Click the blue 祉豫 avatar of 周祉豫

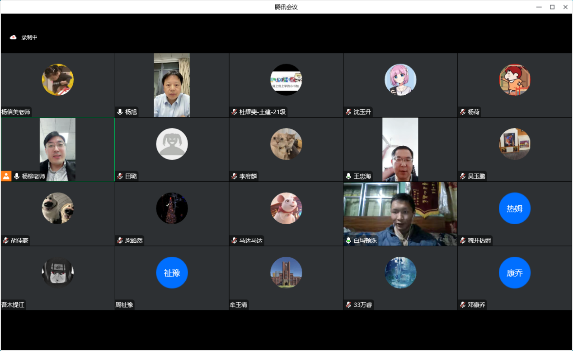pyautogui.click(x=172, y=272)
